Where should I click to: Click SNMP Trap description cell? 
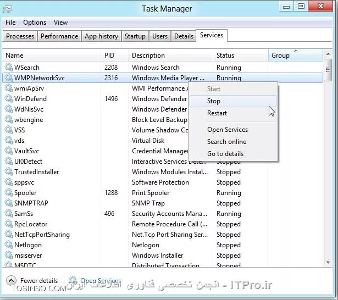pos(148,203)
